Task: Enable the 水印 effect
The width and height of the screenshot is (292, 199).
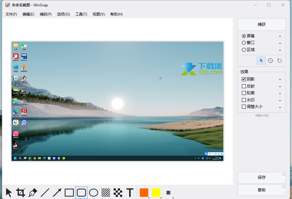Action: click(248, 100)
